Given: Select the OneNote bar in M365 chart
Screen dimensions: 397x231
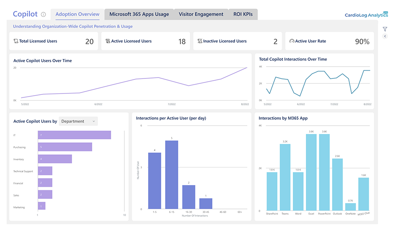Looking at the screenshot, I should (x=350, y=207).
